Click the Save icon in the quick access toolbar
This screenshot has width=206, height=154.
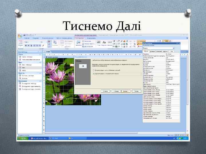24,35
